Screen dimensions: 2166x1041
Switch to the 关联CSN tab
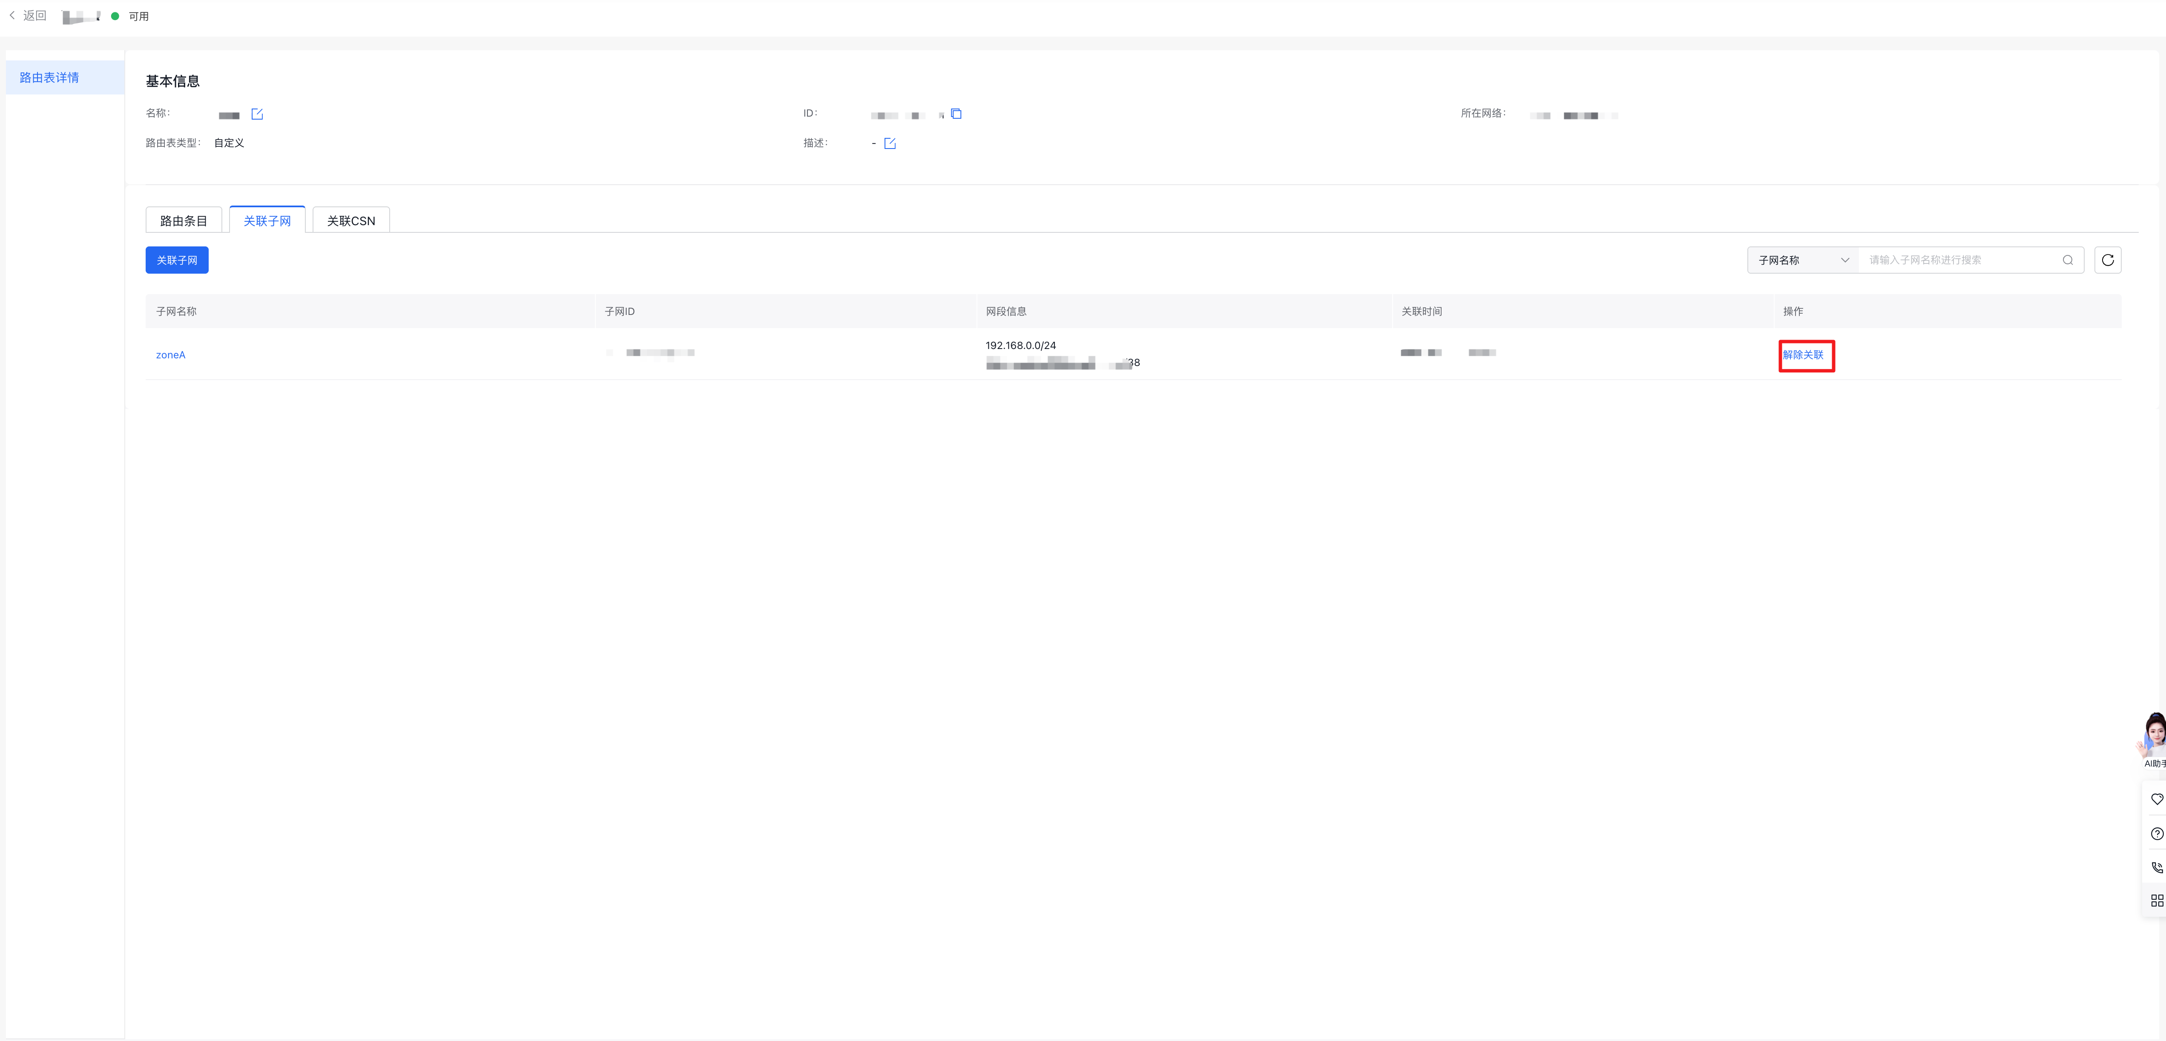pos(350,221)
